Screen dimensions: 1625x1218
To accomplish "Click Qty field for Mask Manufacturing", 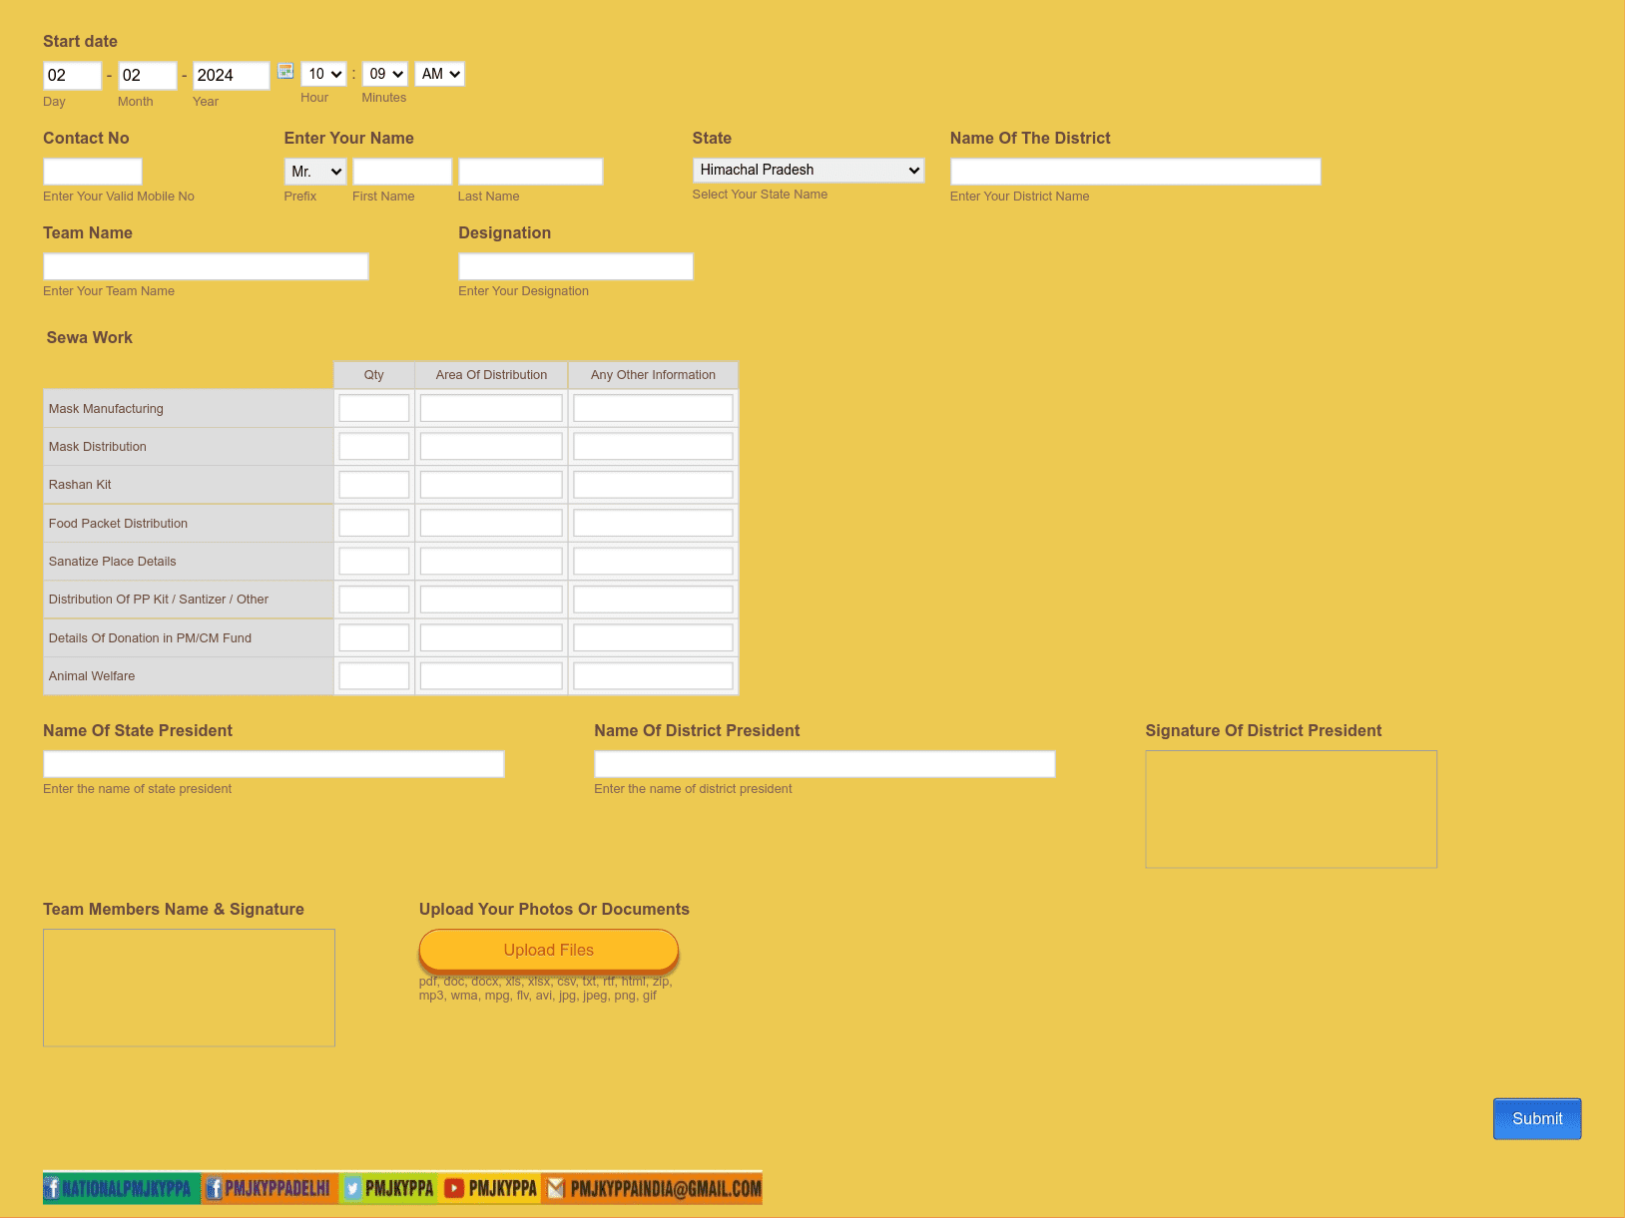I will tap(374, 408).
